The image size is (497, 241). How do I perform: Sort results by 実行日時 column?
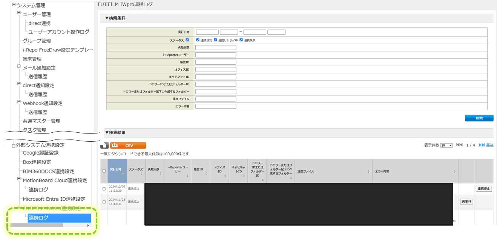[x=117, y=171]
